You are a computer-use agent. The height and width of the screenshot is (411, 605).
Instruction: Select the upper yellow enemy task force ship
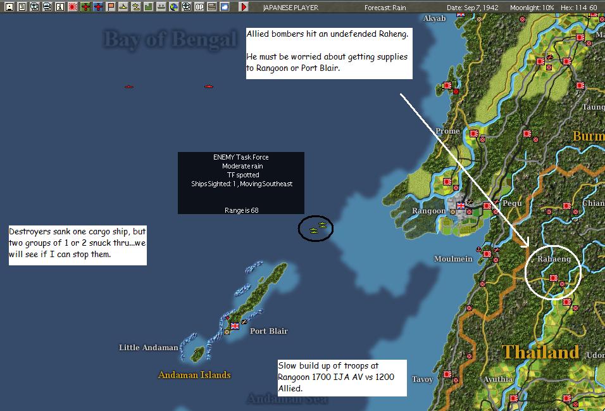click(x=323, y=225)
